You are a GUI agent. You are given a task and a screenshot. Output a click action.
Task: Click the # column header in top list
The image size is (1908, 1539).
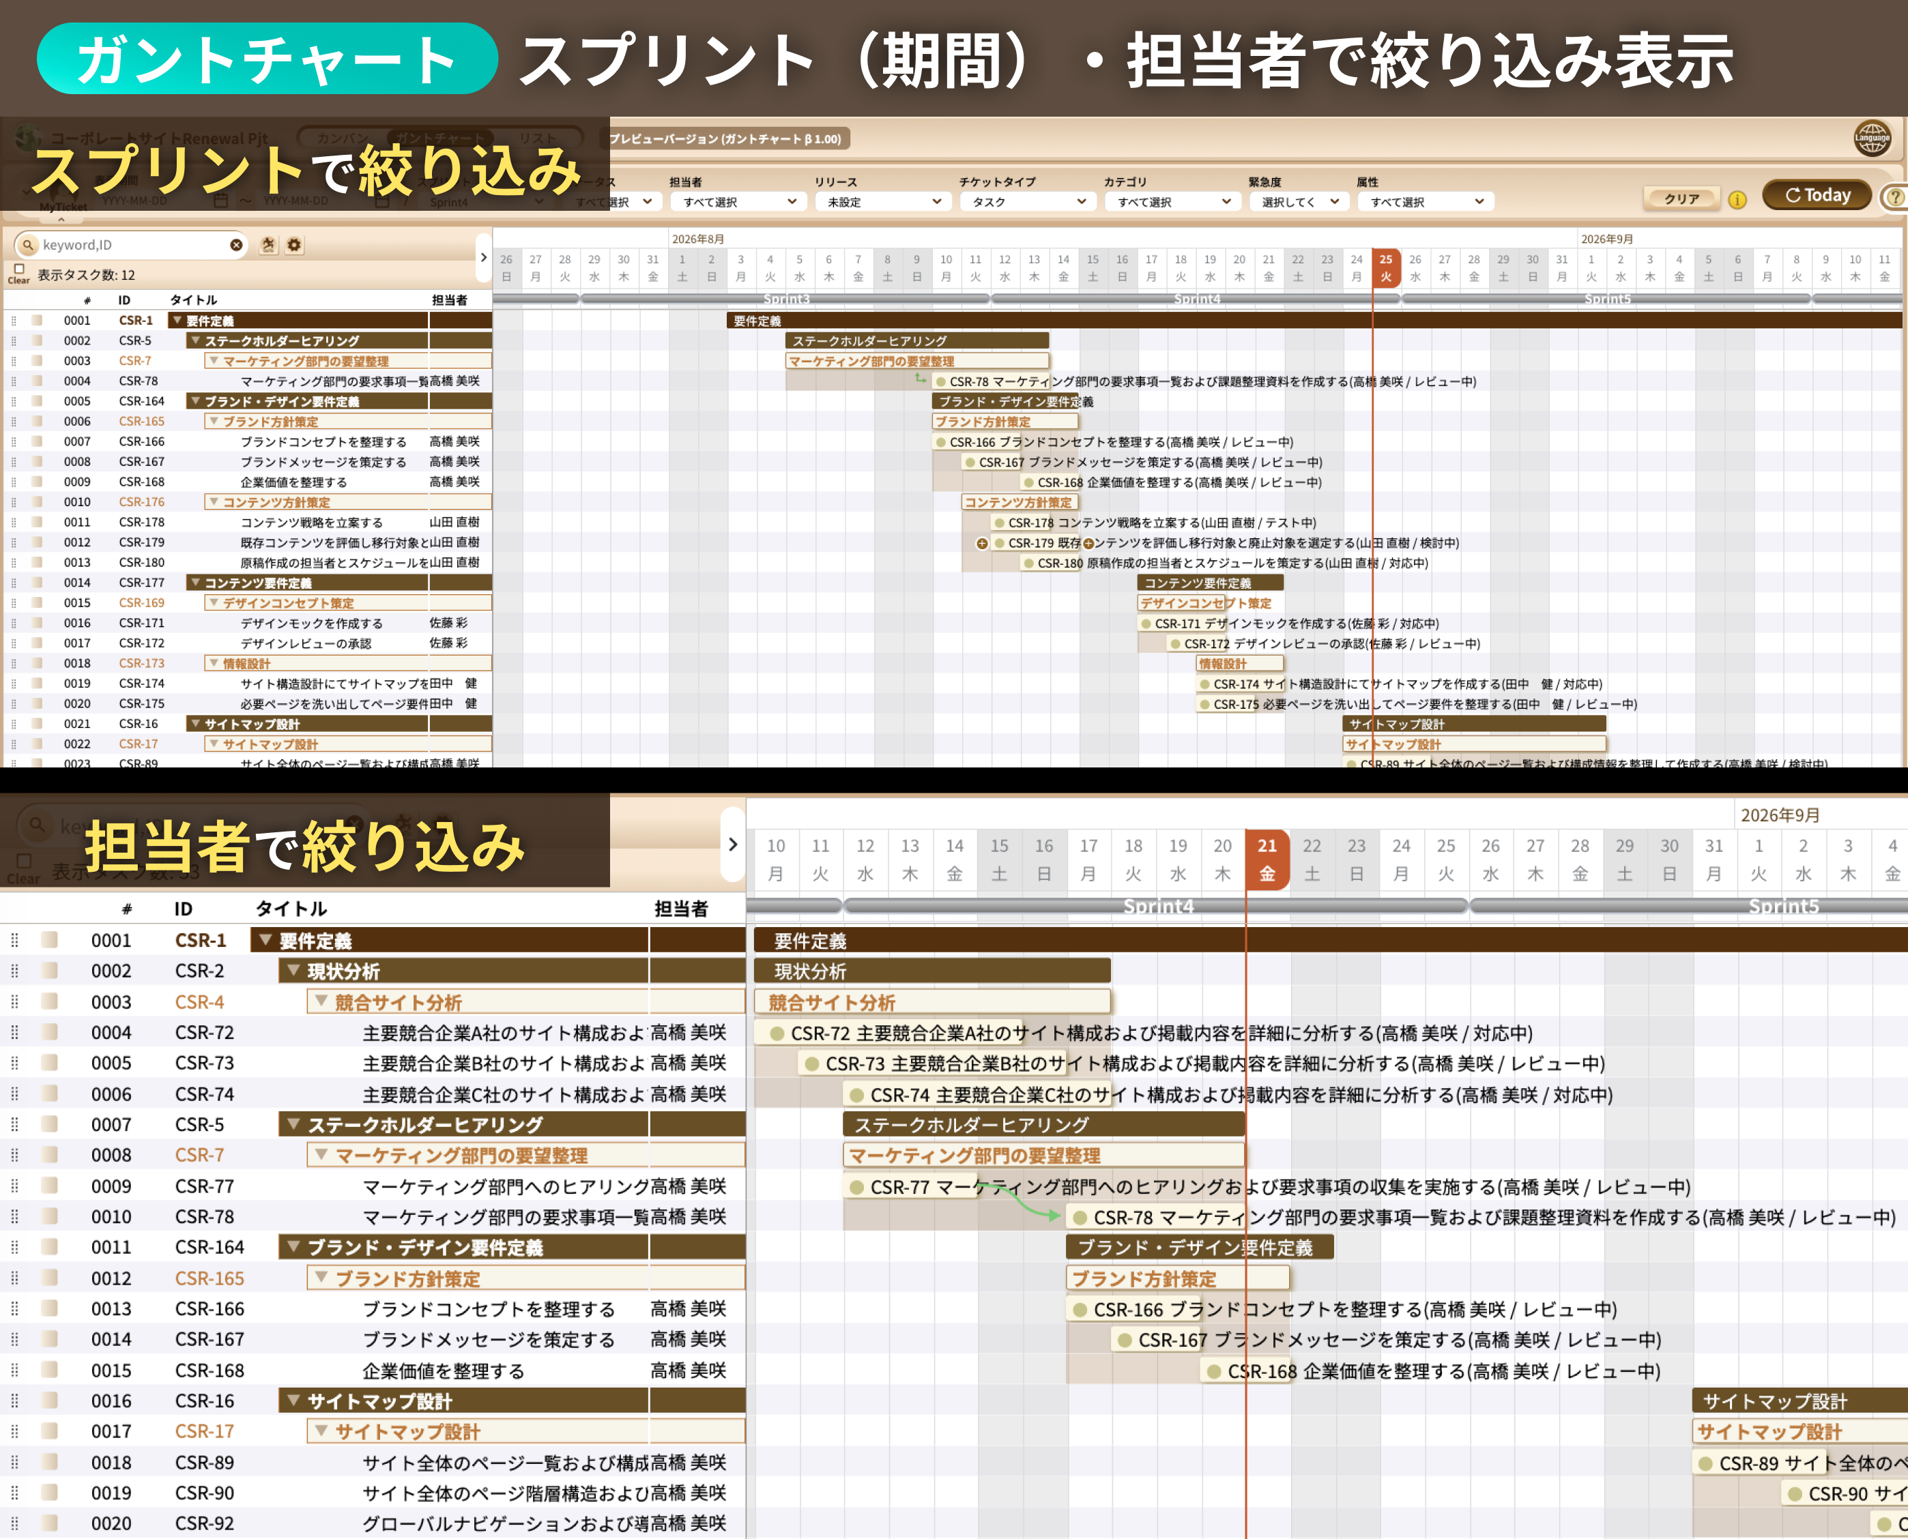pos(87,301)
